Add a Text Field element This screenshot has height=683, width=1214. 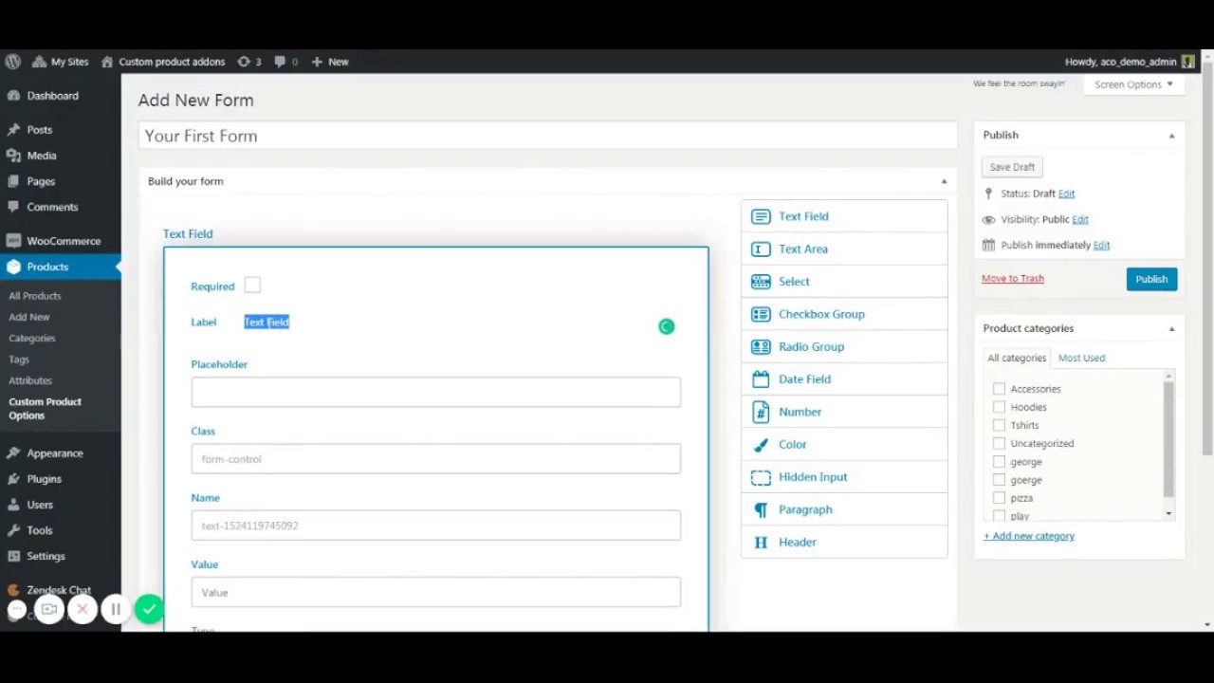click(844, 216)
